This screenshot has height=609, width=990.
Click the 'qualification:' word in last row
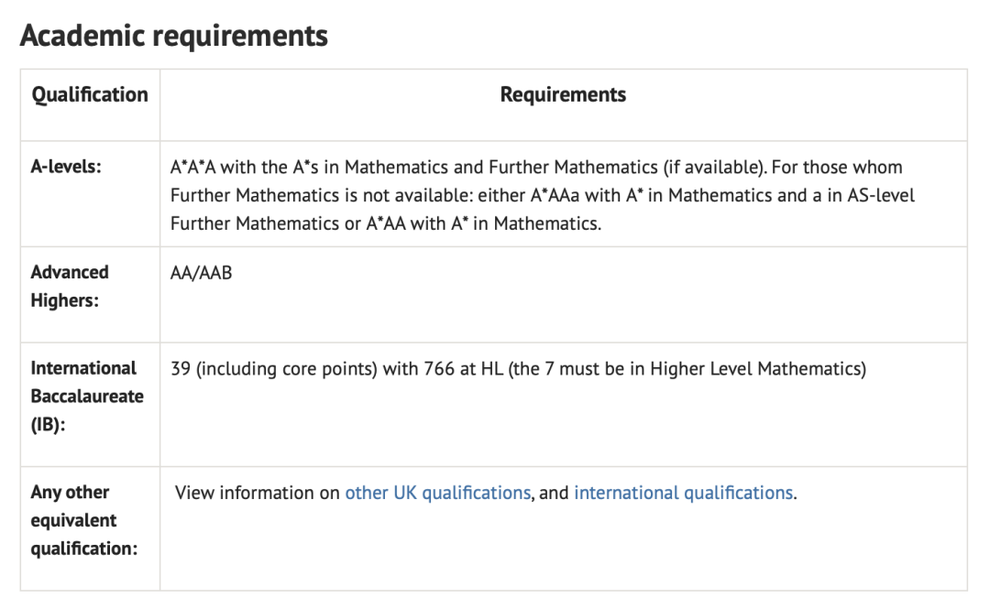[x=83, y=549]
